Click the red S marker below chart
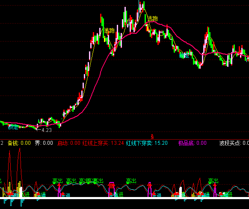The width and height of the screenshot is (249, 209). click(152, 136)
